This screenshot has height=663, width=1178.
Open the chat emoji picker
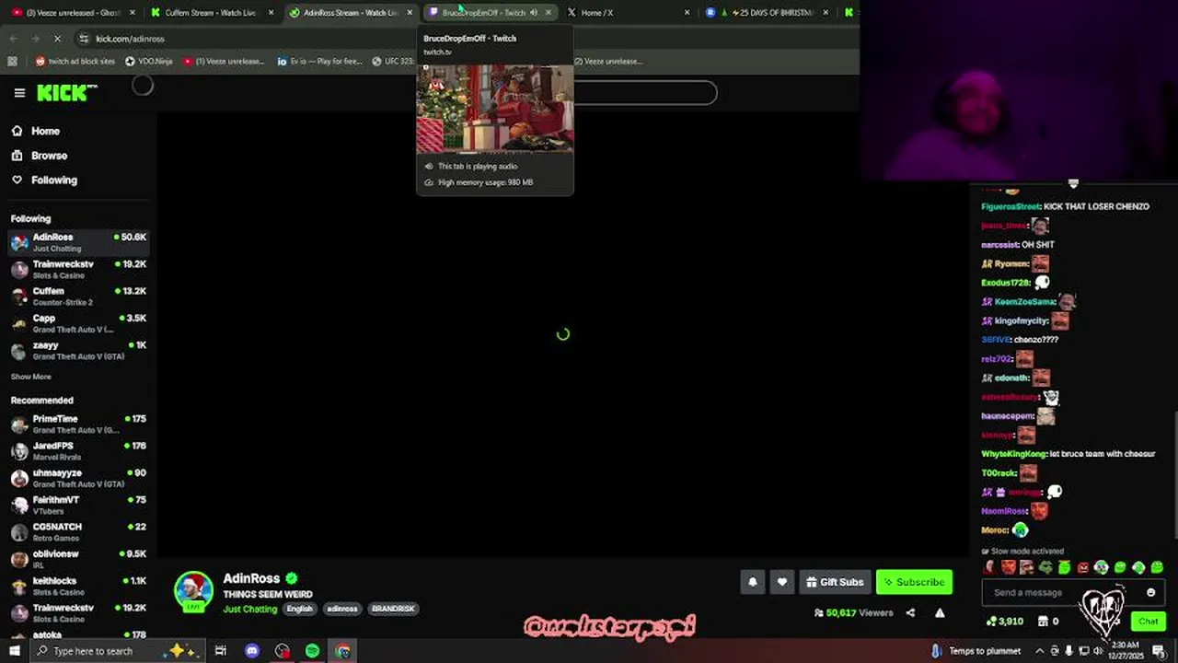point(1150,592)
